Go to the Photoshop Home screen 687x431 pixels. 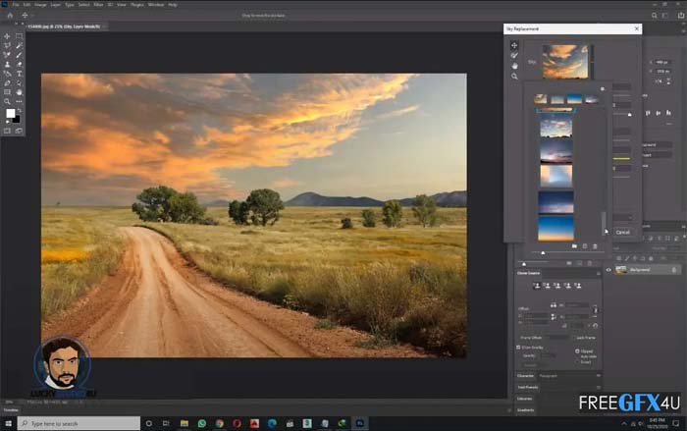coord(10,16)
